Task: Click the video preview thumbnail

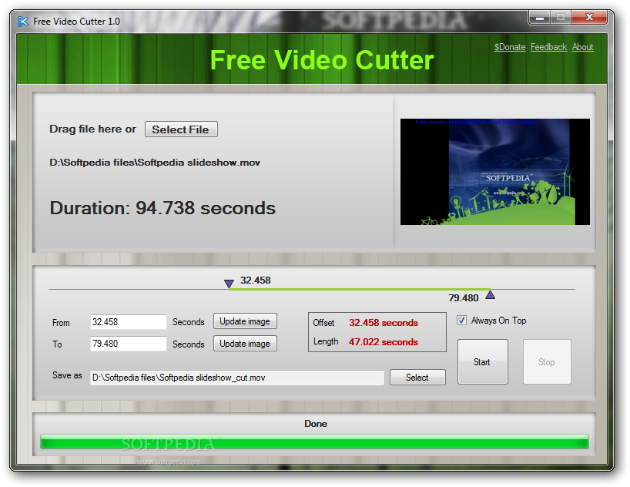Action: coord(495,171)
